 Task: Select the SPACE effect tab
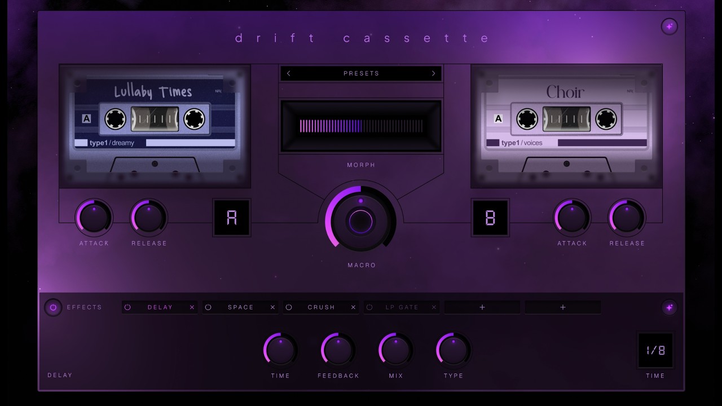[x=240, y=307]
